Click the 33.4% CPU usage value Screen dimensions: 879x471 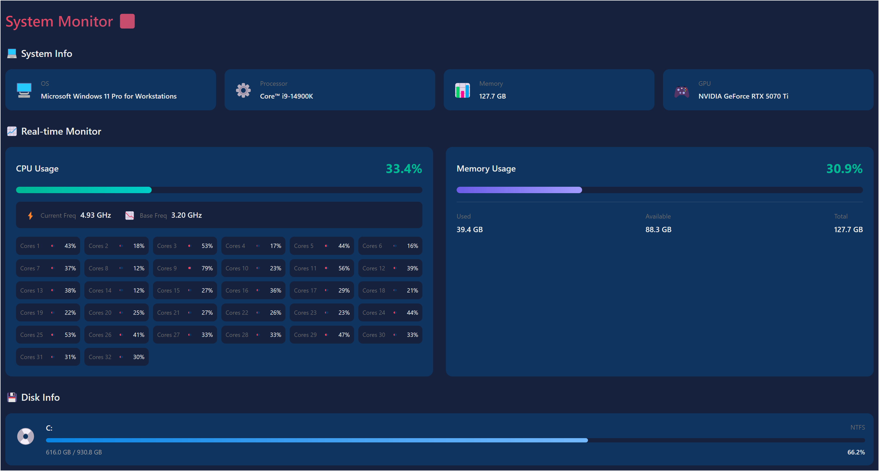point(404,169)
